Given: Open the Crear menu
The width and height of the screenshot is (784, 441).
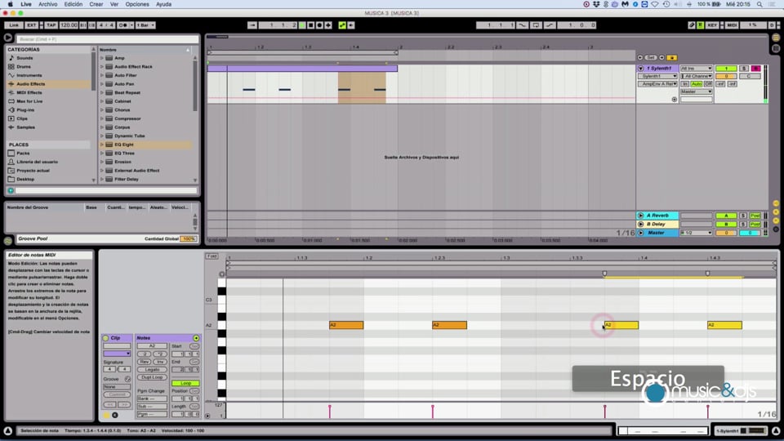Looking at the screenshot, I should click(x=96, y=4).
